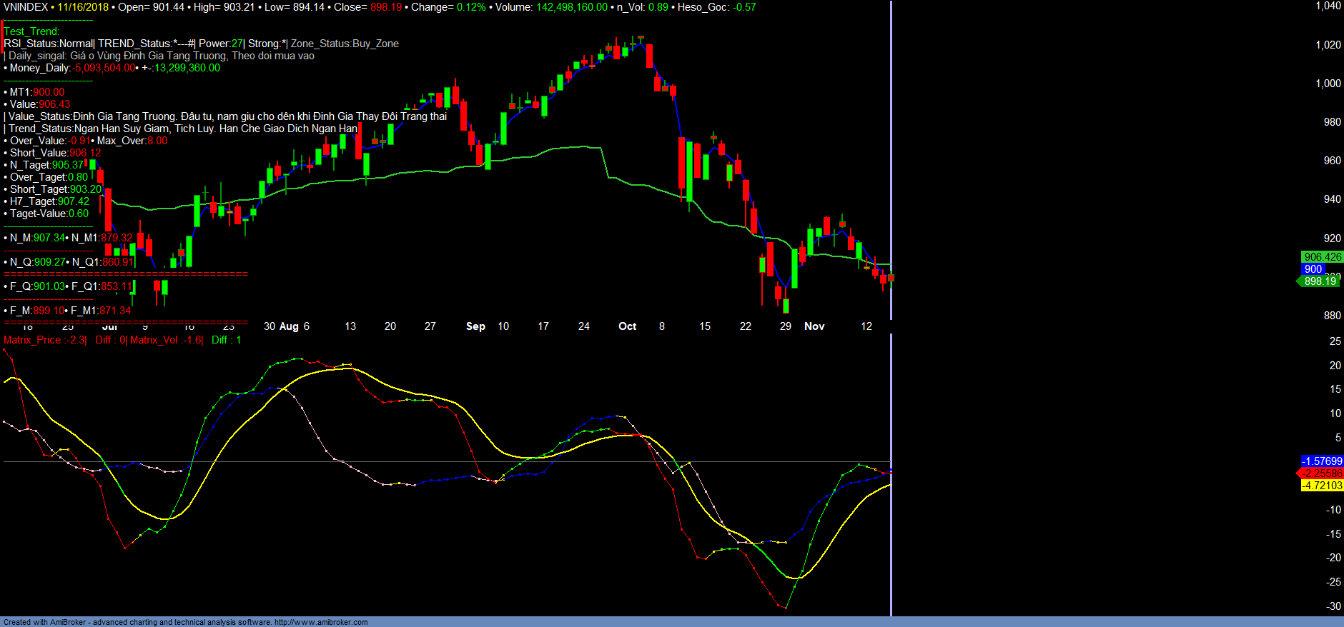1344x627 pixels.
Task: Click the -30 level on indicator axis
Action: tap(1333, 606)
